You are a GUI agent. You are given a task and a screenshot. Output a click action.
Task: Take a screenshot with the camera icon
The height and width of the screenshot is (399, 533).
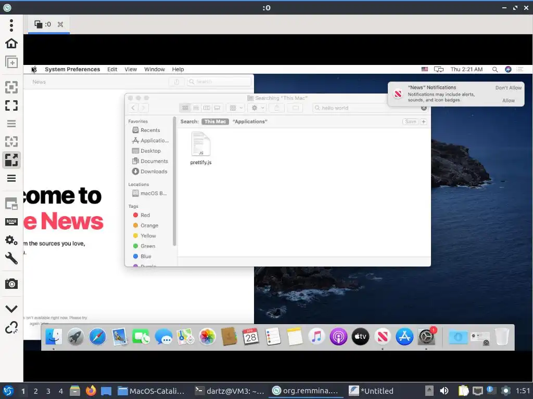11,284
